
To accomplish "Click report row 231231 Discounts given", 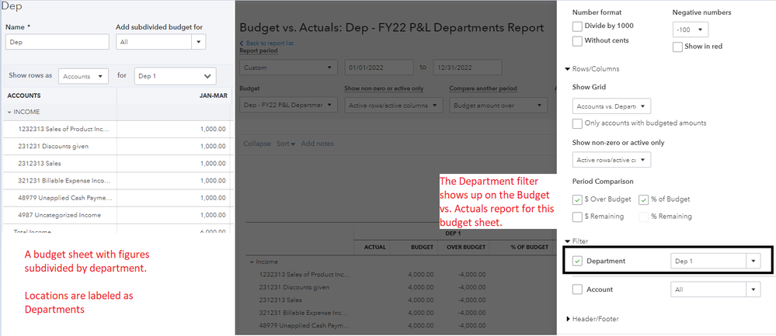I will click(294, 287).
